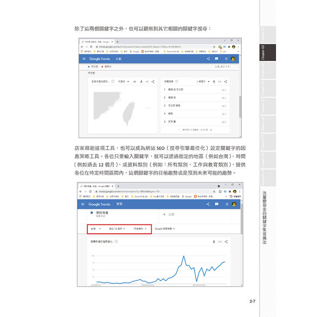The width and height of the screenshot is (317, 317).
Task: Click feedback icon in lower Google Trends header
Action: click(x=216, y=204)
